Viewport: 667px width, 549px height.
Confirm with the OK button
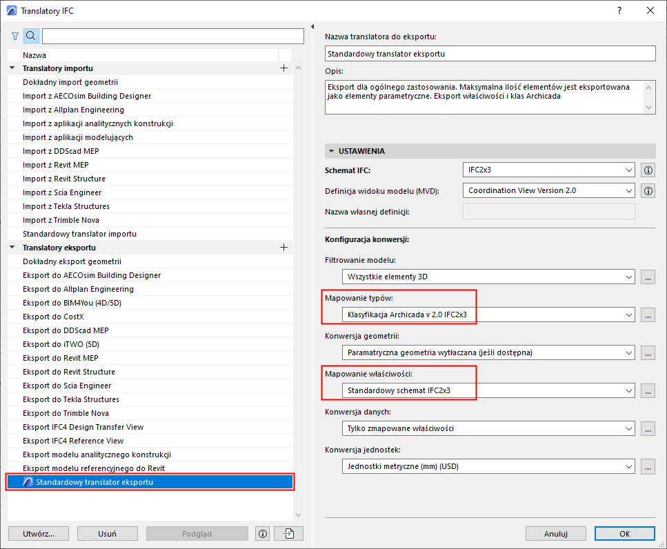(x=624, y=534)
